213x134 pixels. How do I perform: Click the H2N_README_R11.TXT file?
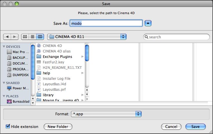tap(60, 68)
